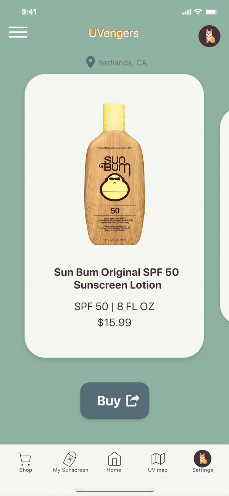The width and height of the screenshot is (229, 496).
Task: Open the Shop cart icon
Action: coord(24,459)
